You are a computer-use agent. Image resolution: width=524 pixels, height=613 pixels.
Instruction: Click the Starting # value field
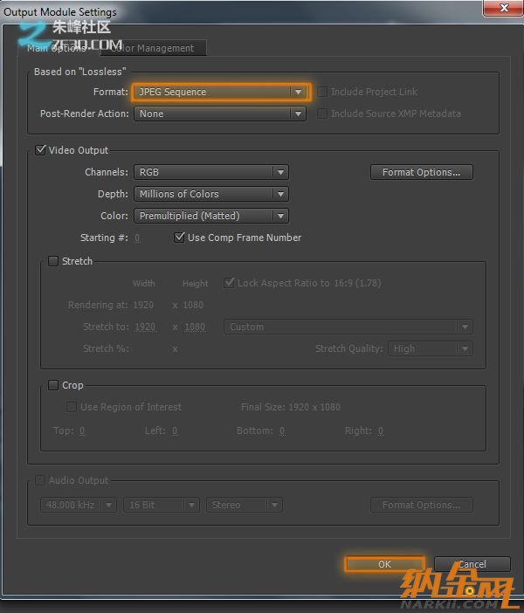tap(137, 238)
